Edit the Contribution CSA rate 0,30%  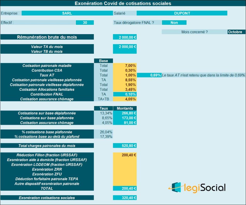[x=125, y=70]
